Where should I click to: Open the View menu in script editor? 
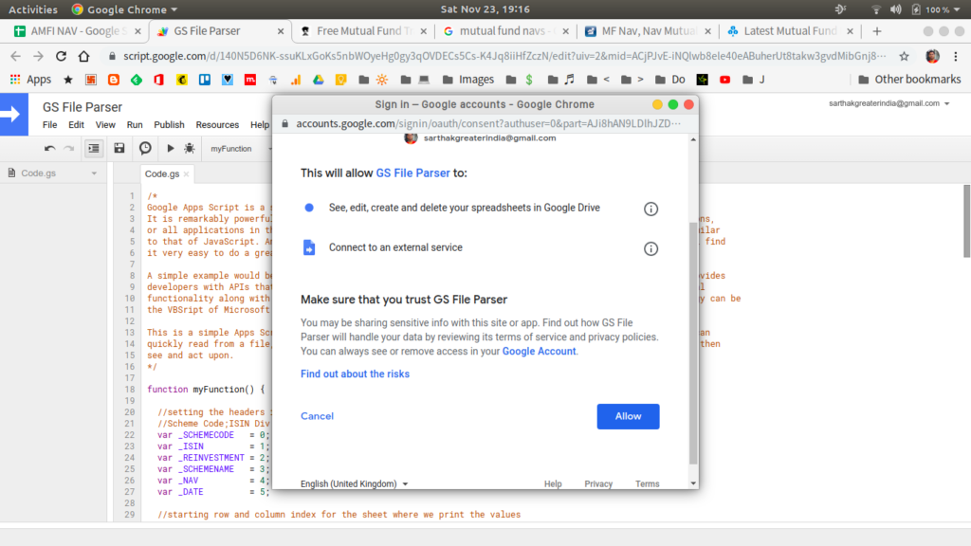(x=105, y=124)
